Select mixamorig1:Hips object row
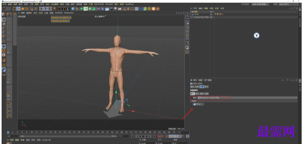This screenshot has height=144, width=302. tap(201, 17)
